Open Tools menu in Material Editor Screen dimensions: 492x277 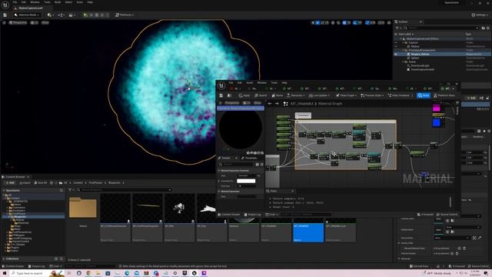tap(274, 82)
